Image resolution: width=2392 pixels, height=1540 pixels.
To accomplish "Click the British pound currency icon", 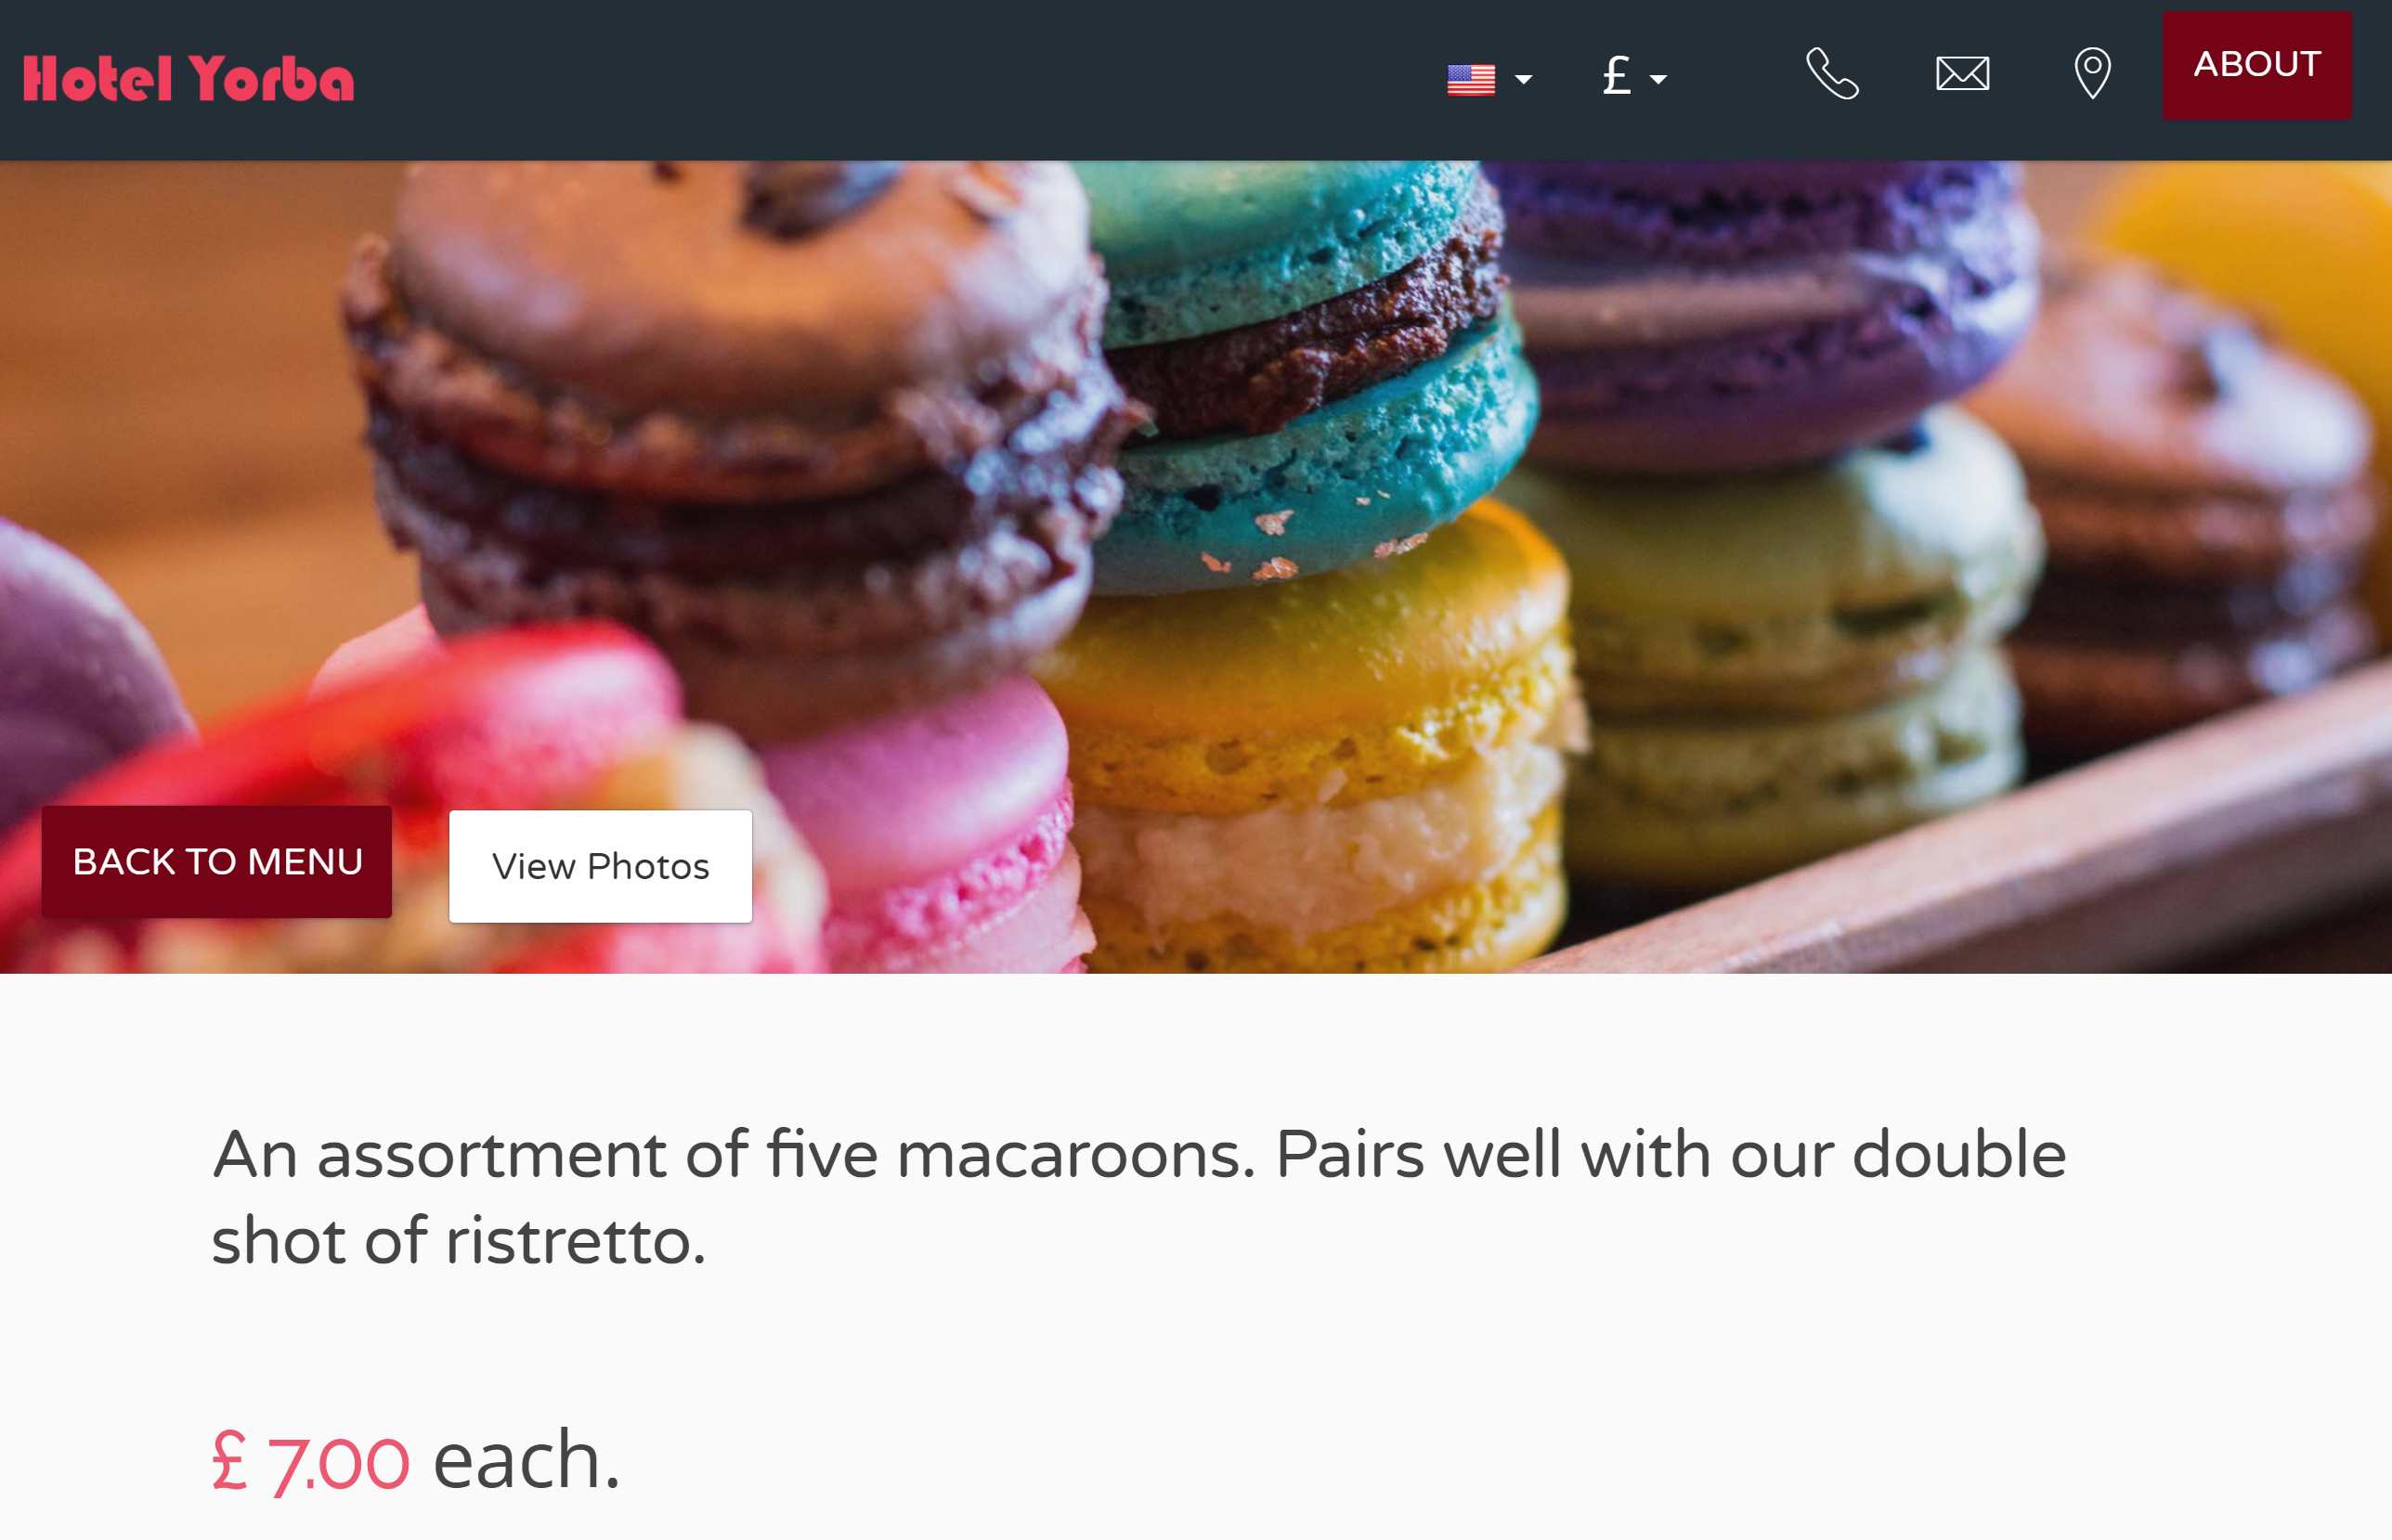I will click(1616, 71).
